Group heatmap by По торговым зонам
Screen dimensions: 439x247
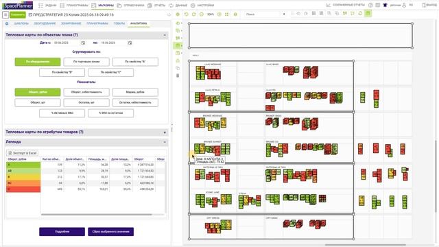coord(86,62)
